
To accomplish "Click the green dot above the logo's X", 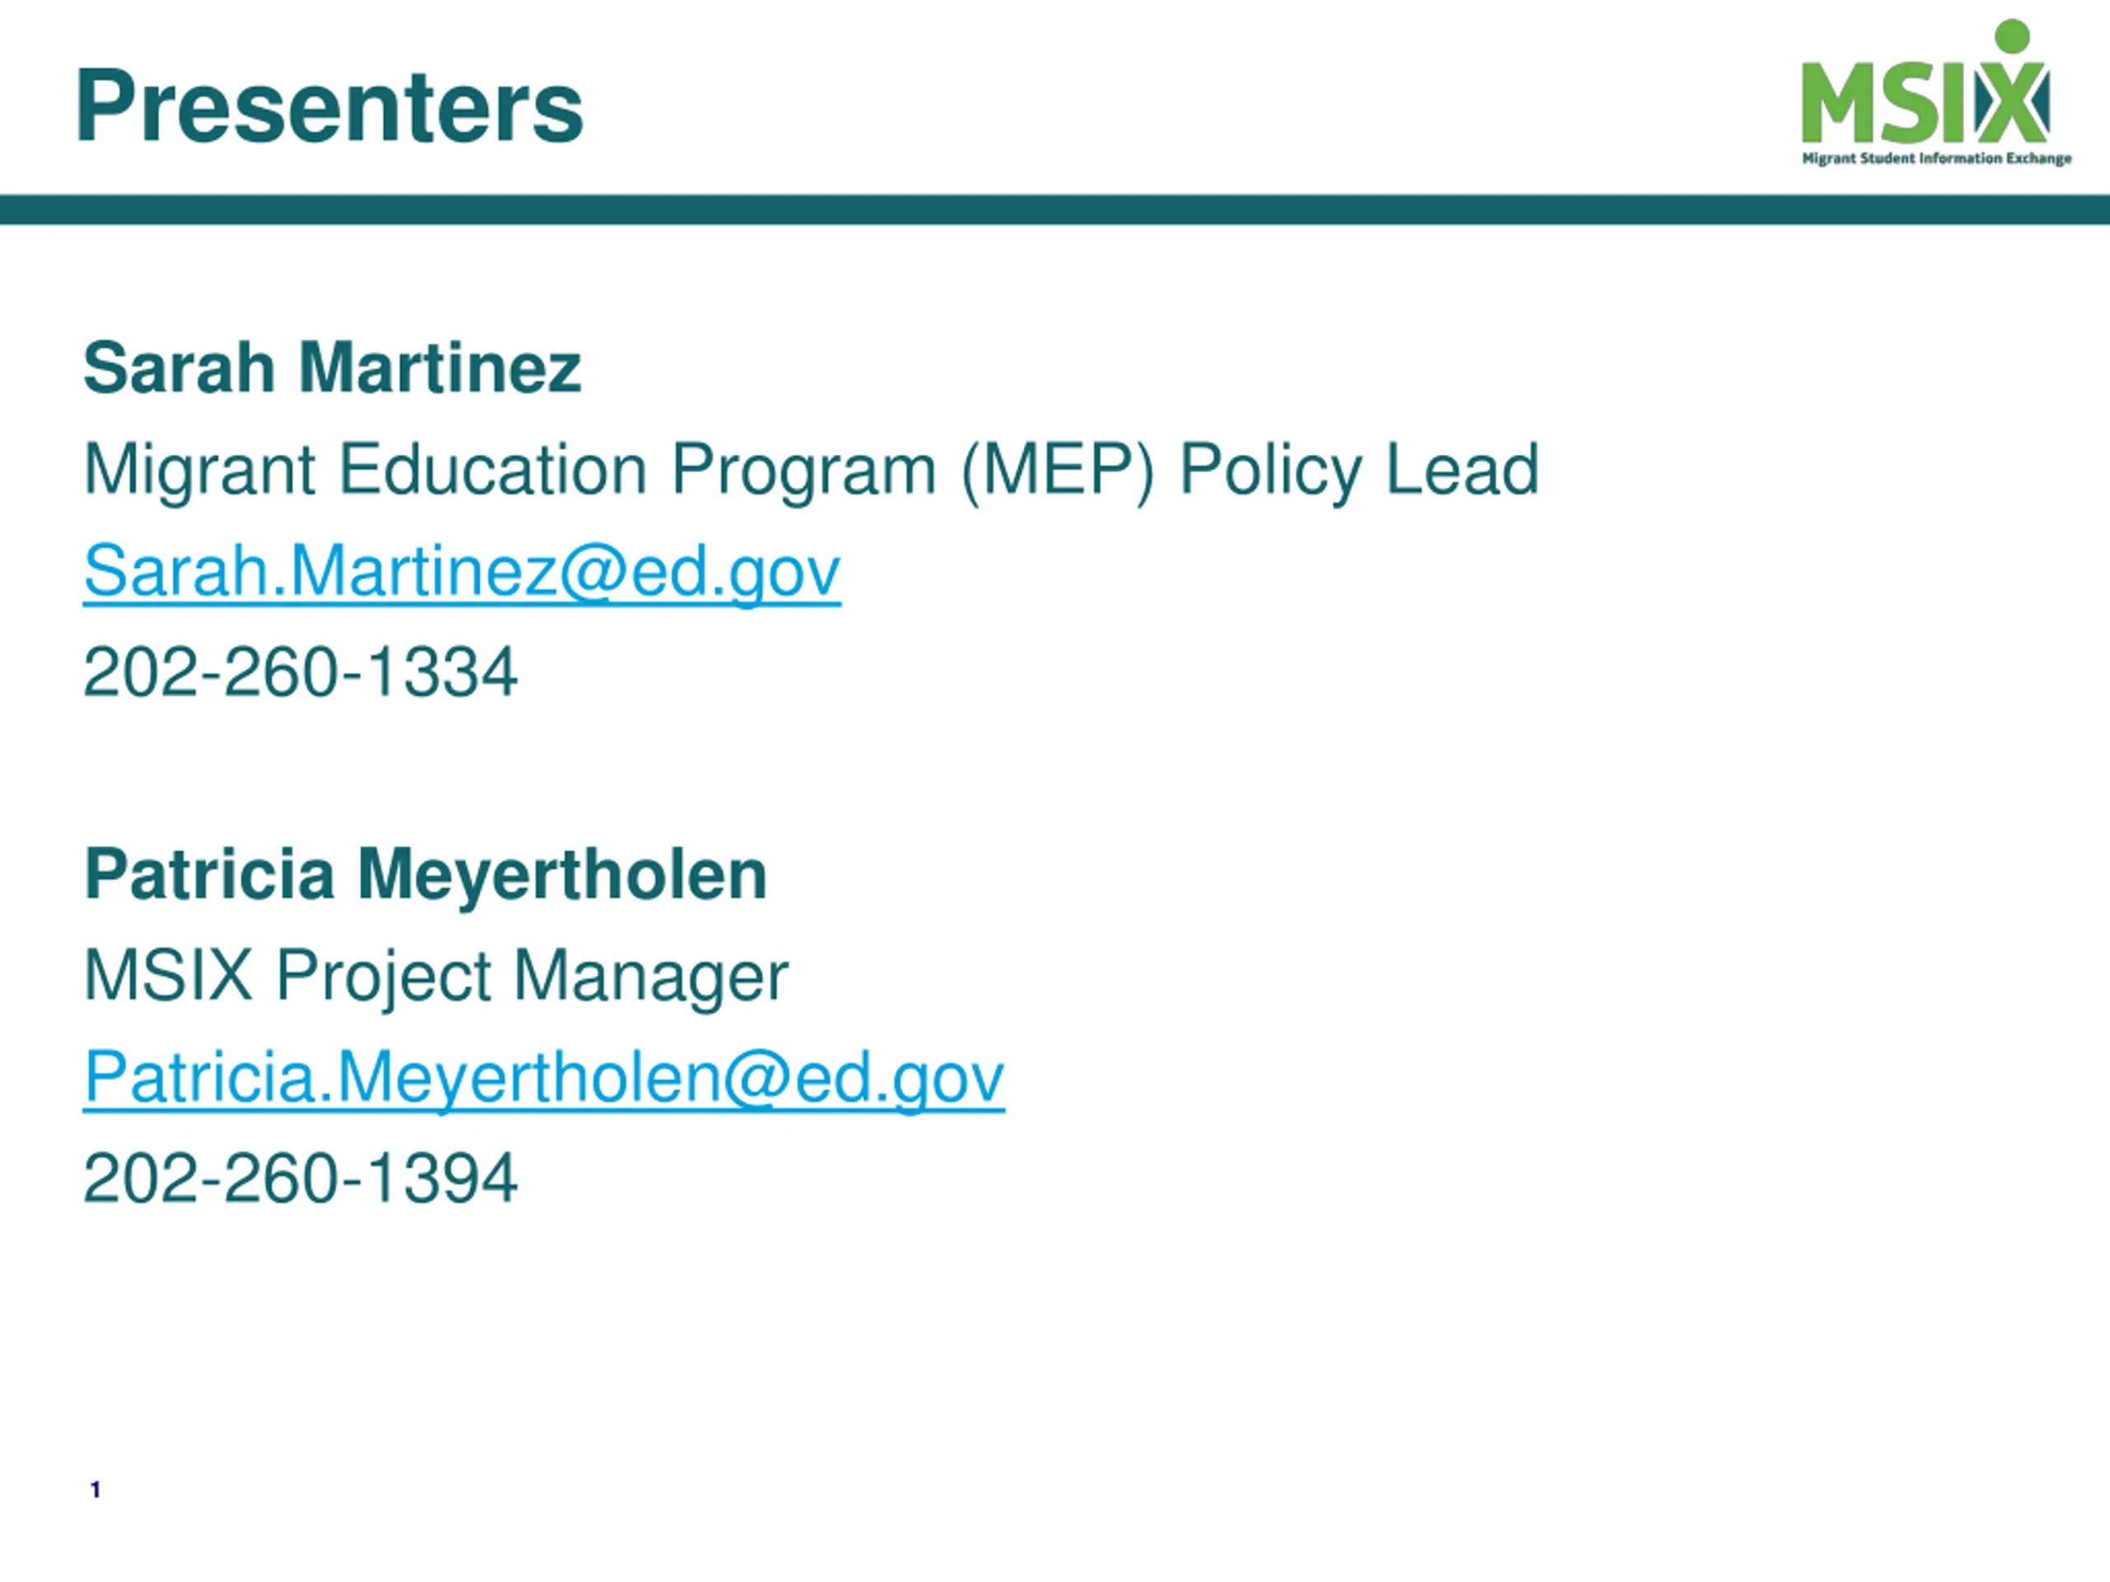I will coord(2013,36).
